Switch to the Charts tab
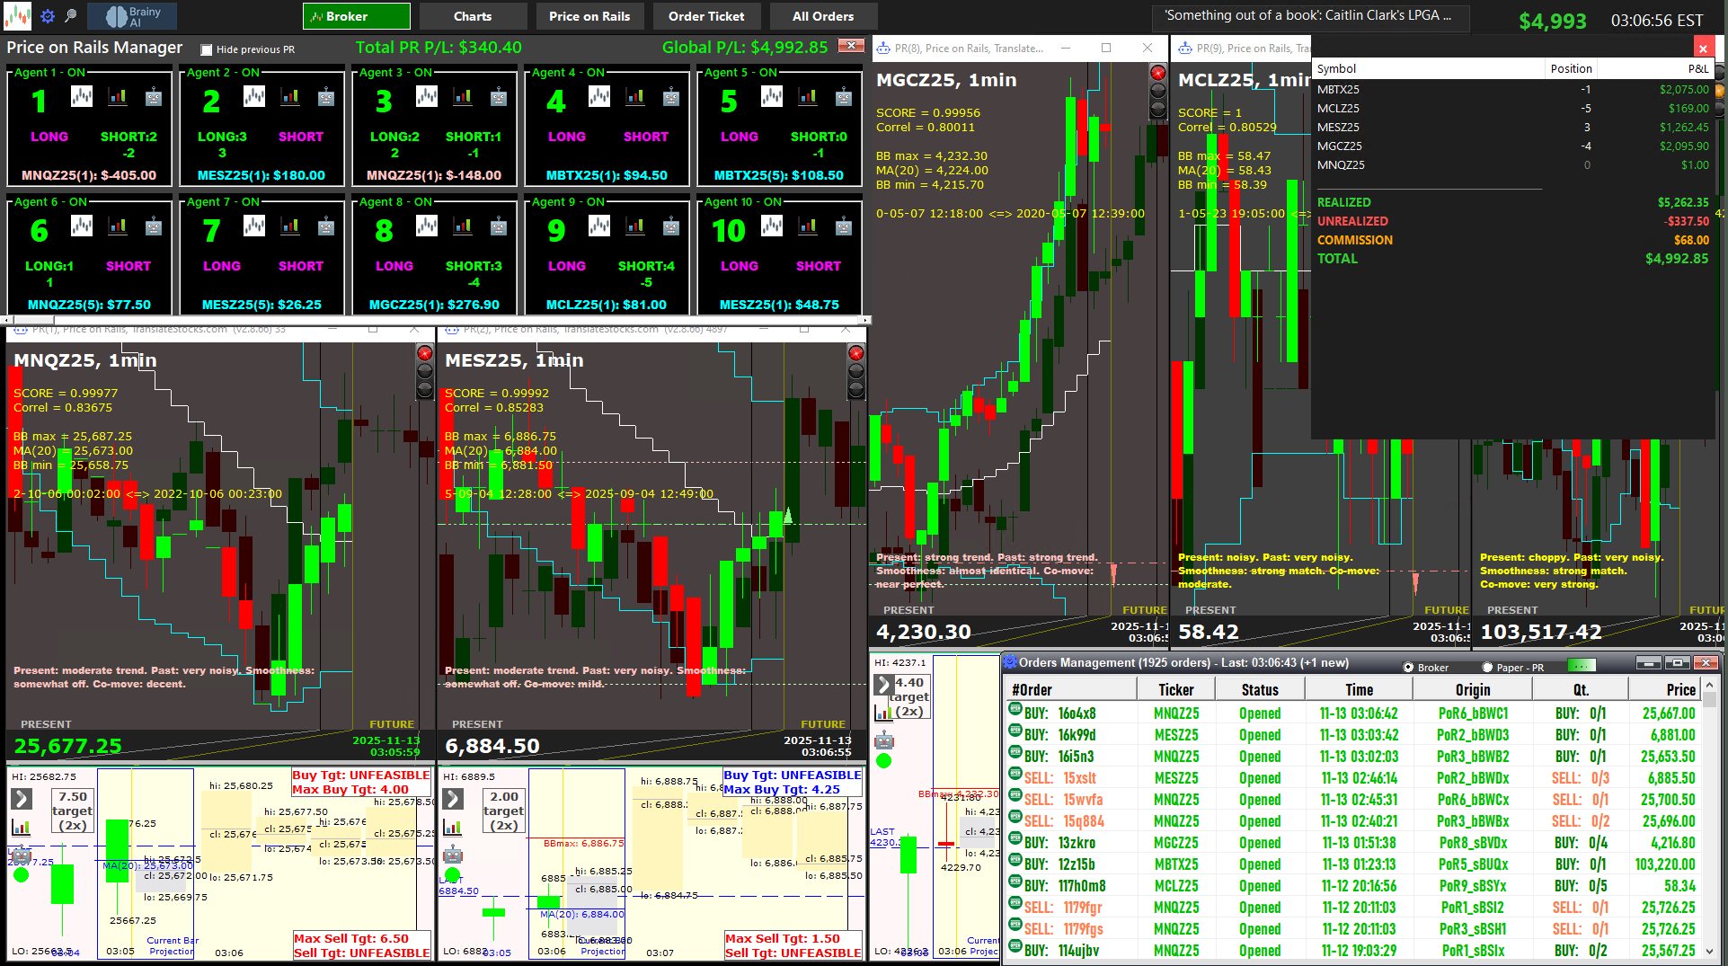1728x966 pixels. coord(473,16)
